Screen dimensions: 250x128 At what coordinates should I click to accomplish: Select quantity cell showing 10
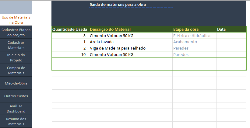pos(70,55)
